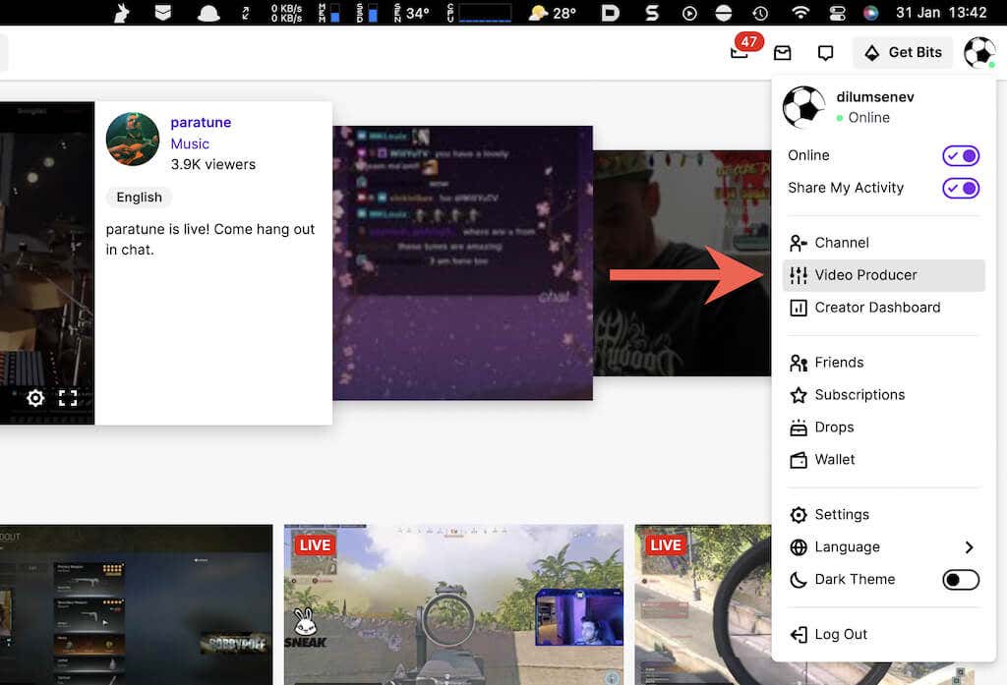Visit paratune's channel link
1007x685 pixels.
(201, 122)
